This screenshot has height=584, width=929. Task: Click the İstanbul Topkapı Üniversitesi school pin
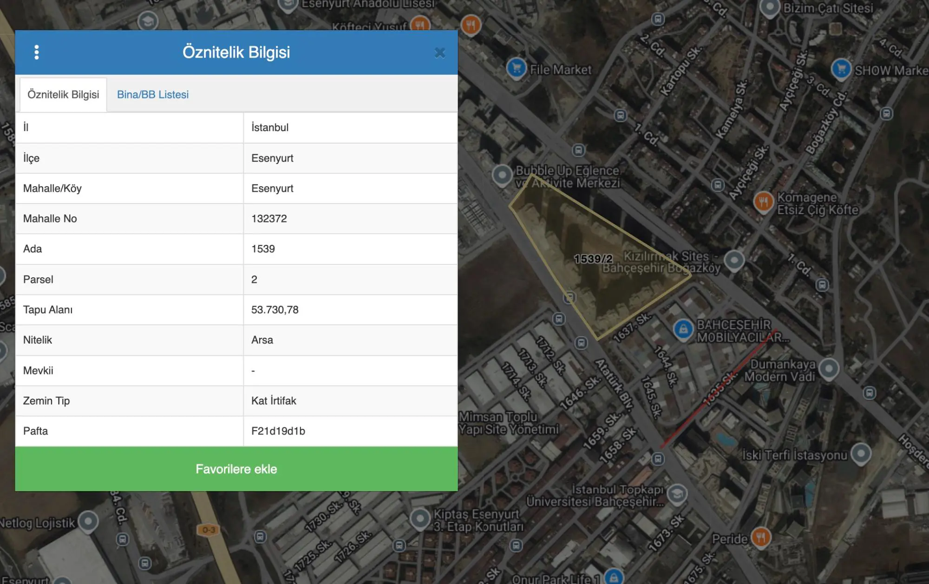[677, 494]
